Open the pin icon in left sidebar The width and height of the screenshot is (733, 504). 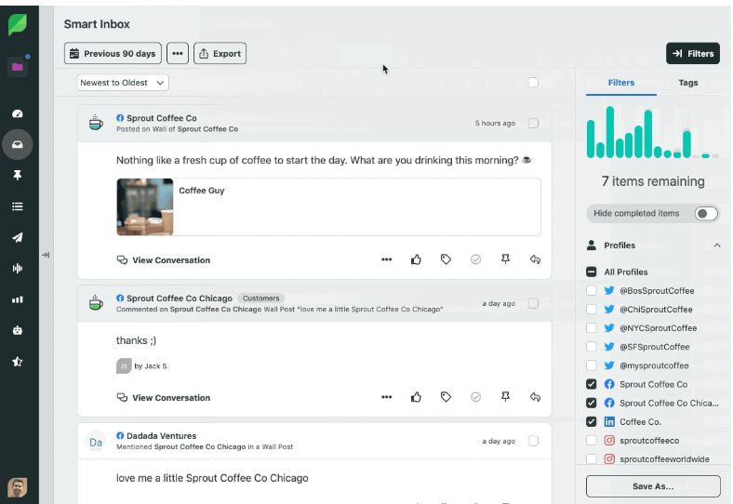click(18, 176)
